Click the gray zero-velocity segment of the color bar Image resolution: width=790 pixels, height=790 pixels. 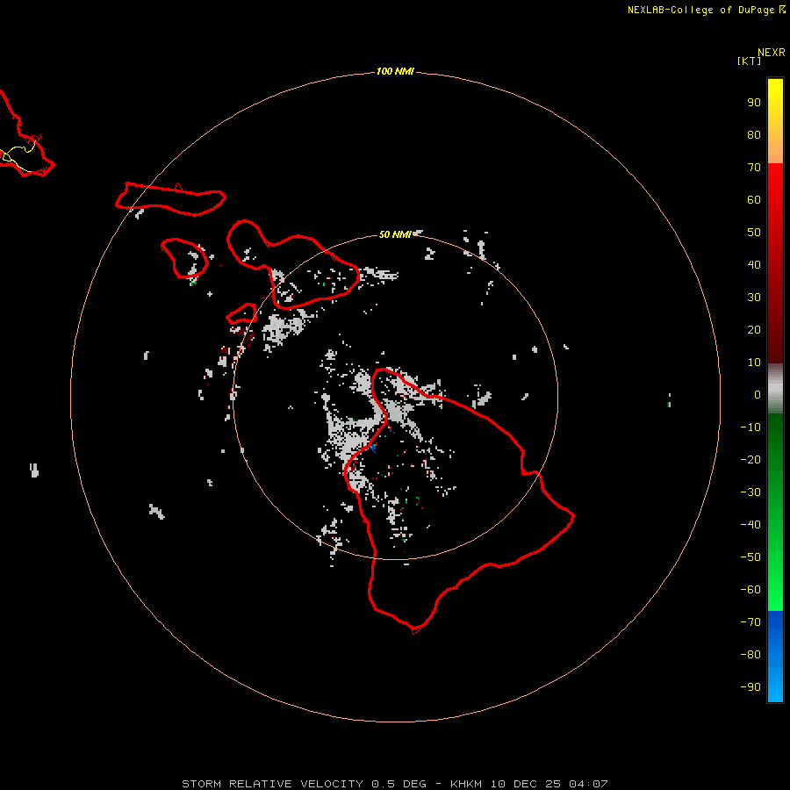[x=775, y=388]
